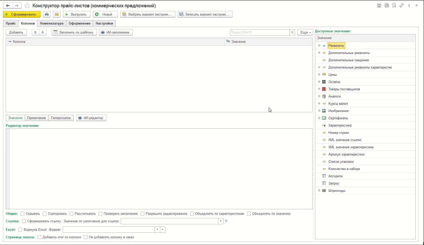The width and height of the screenshot is (424, 245).
Task: Select Запрос in available values
Action: pos(334,183)
